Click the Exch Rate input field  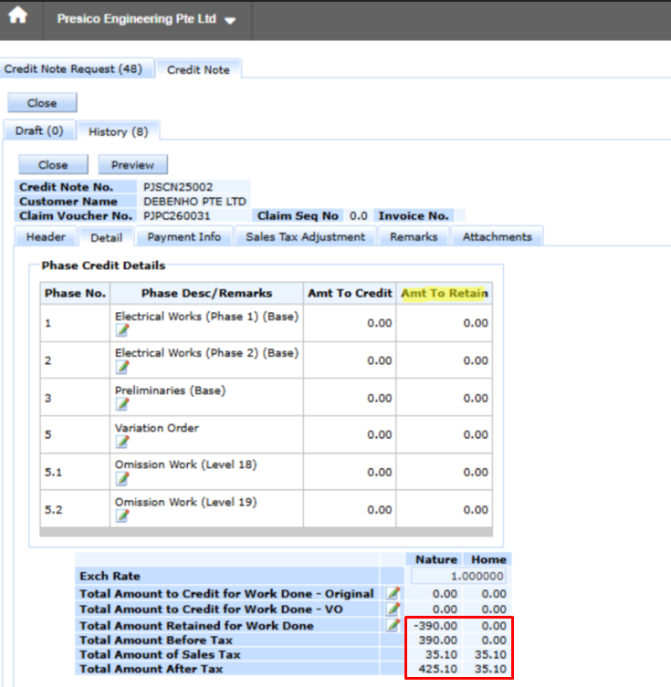point(458,577)
